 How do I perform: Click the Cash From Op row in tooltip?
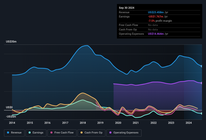coord(160,29)
